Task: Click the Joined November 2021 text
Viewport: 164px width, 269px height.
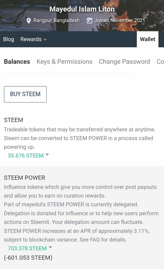Action: coord(119,20)
